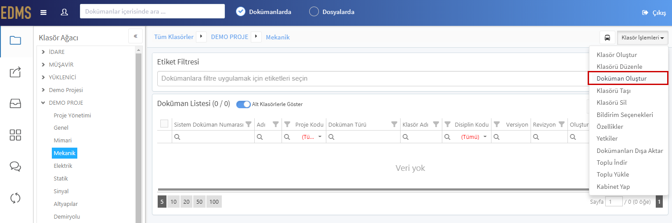The image size is (672, 223).
Task: Open the chat messages sidebar icon
Action: [x=15, y=166]
